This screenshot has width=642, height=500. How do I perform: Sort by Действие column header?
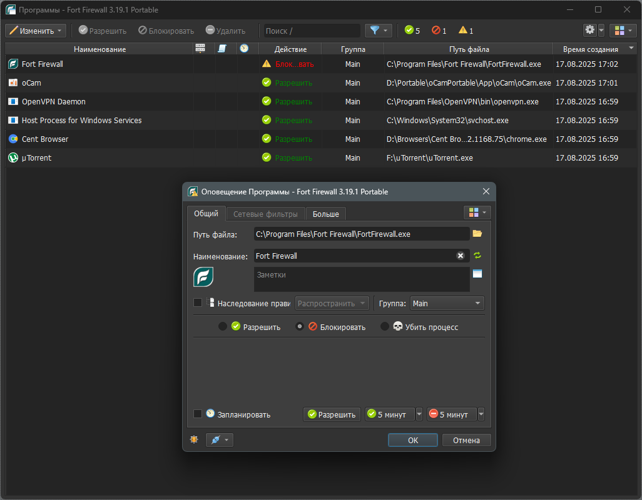[290, 49]
